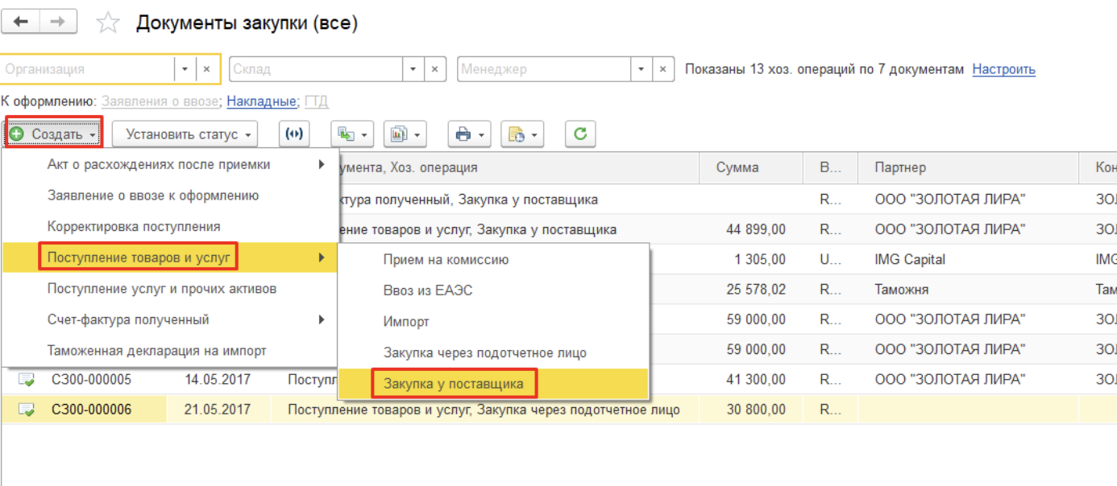Screen dimensions: 1117x486
Task: Open the Менеджер dropdown list
Action: 642,69
